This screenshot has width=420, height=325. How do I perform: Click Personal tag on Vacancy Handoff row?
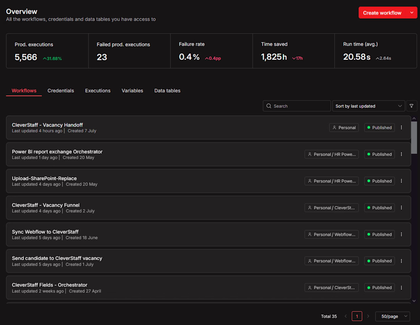click(x=344, y=127)
